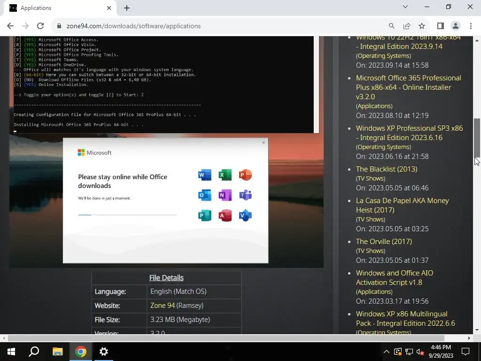Open Windows and Office AIO Activation Script link
The image size is (481, 361).
tap(395, 277)
